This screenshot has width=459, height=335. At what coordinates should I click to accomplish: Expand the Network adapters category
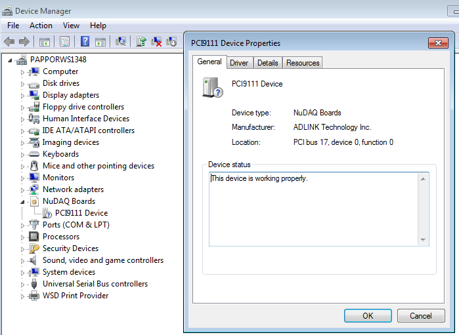click(x=22, y=190)
